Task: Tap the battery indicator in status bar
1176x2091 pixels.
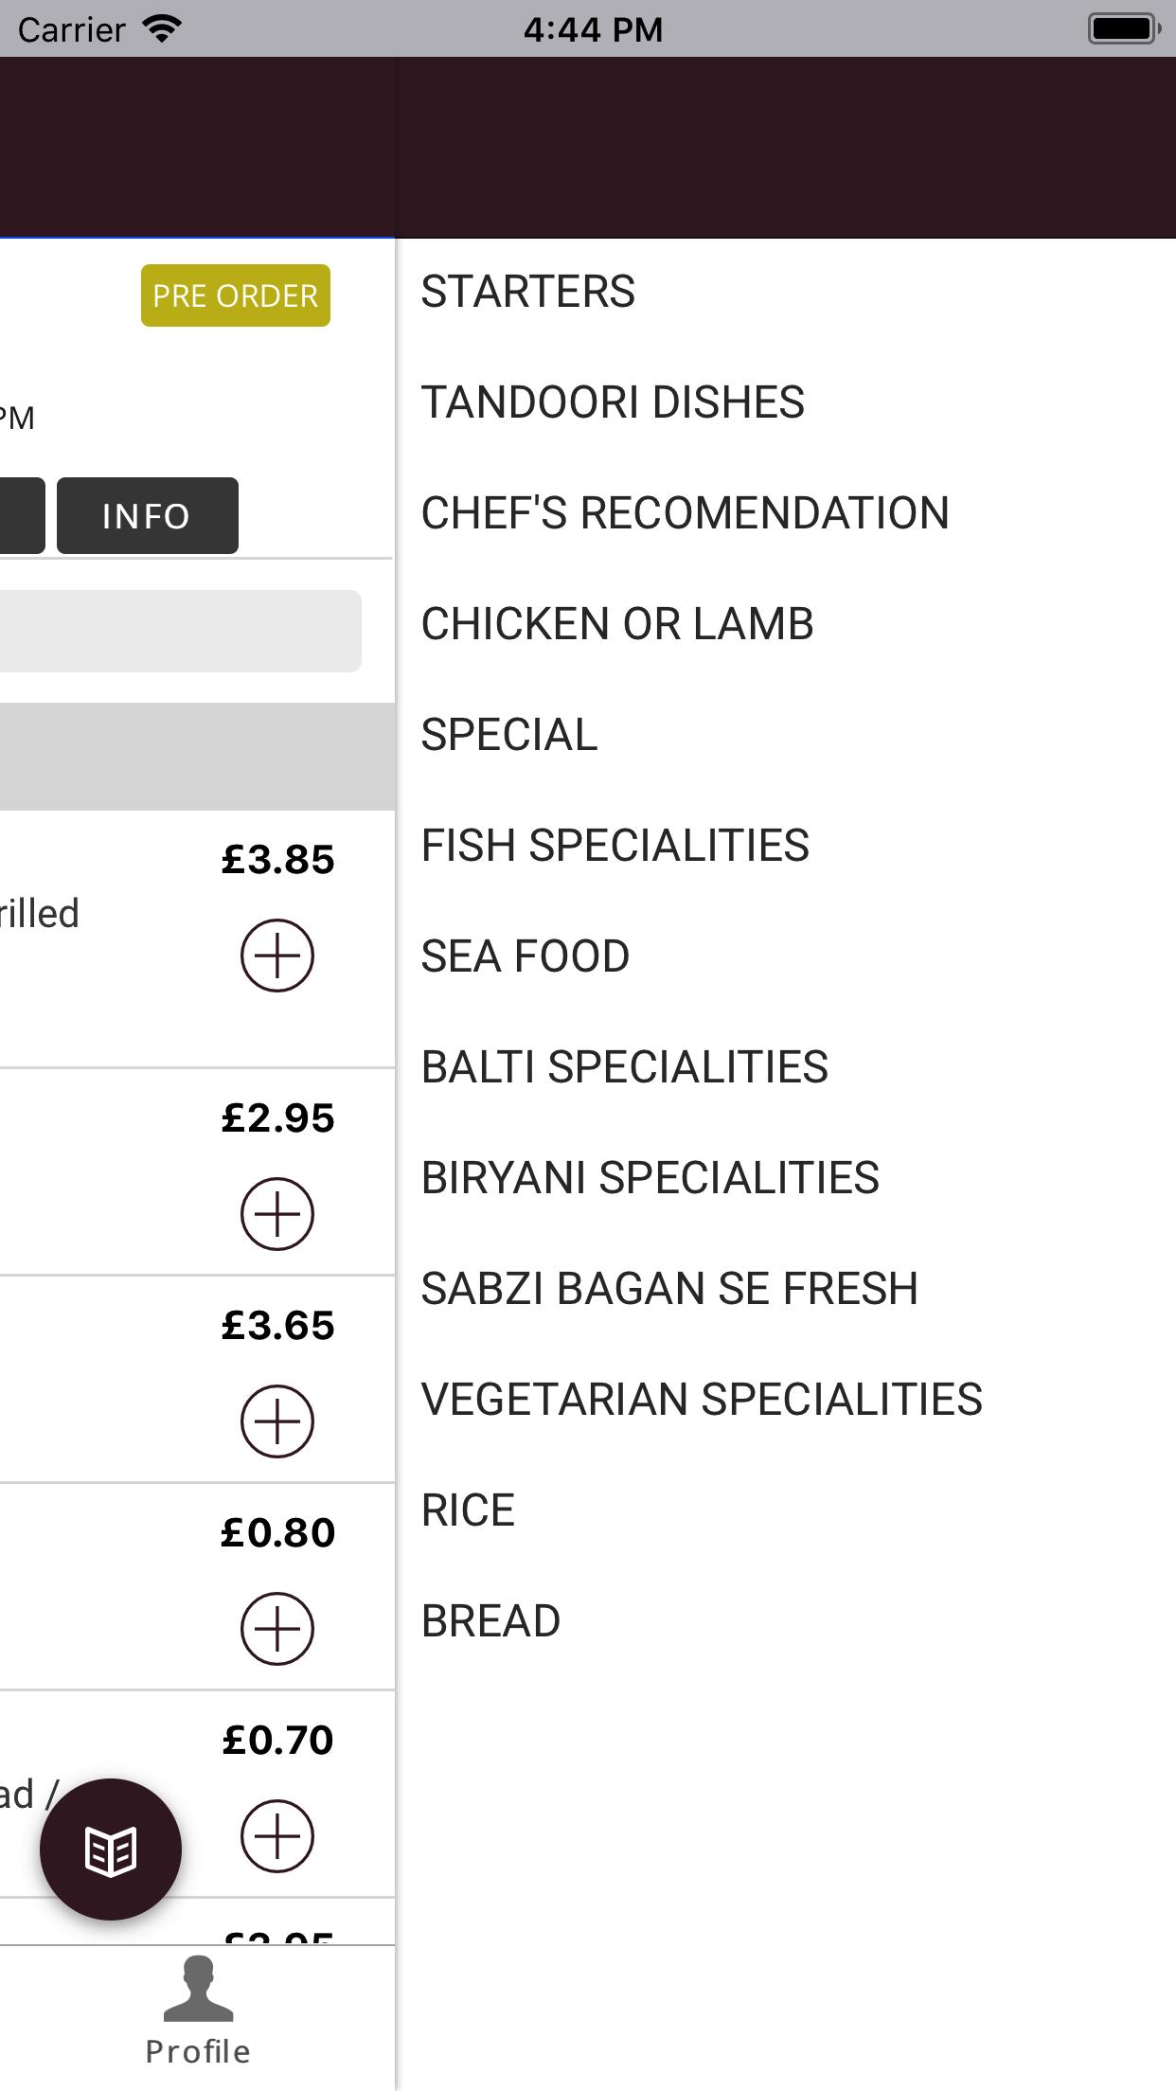Action: (1123, 28)
